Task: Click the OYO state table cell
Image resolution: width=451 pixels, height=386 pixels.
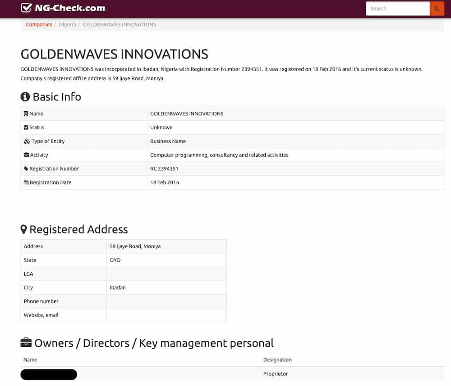Action: tap(115, 260)
